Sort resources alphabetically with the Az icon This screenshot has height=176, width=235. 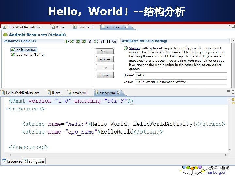114,42
